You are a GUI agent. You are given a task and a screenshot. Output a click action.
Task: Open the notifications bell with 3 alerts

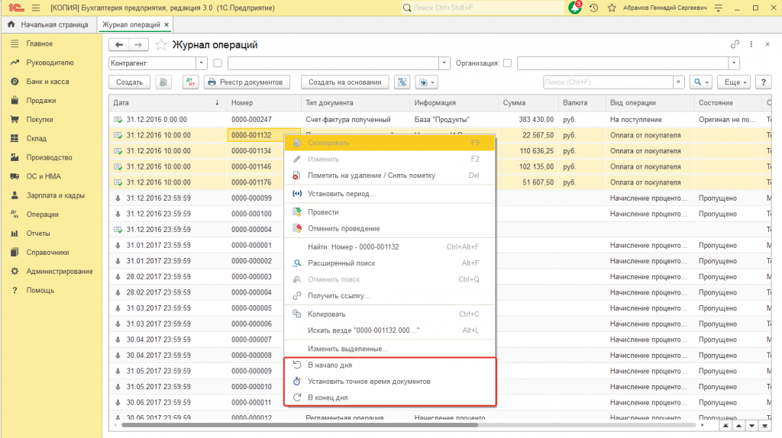coord(575,7)
